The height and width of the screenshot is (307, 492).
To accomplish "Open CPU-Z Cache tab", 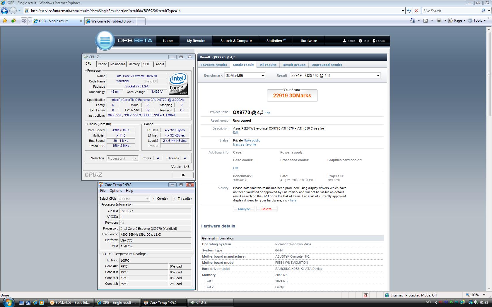I will point(102,64).
